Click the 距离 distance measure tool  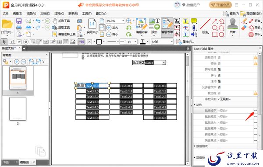[x=255, y=21]
